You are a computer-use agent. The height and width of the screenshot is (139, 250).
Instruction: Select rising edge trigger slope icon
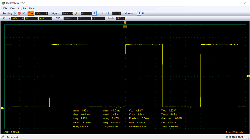(94, 13)
